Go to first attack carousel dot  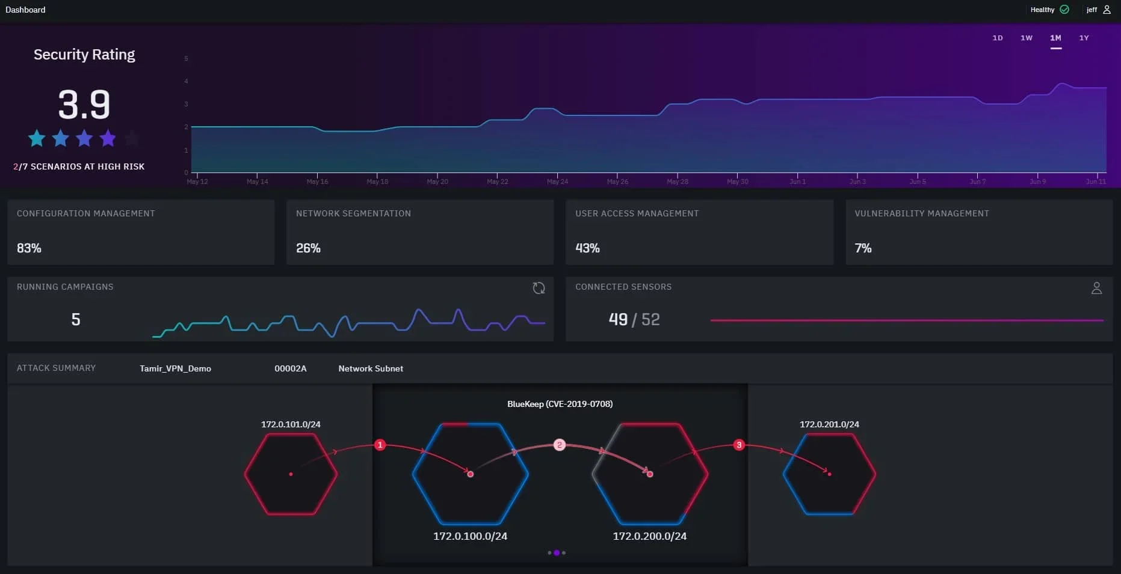point(549,552)
